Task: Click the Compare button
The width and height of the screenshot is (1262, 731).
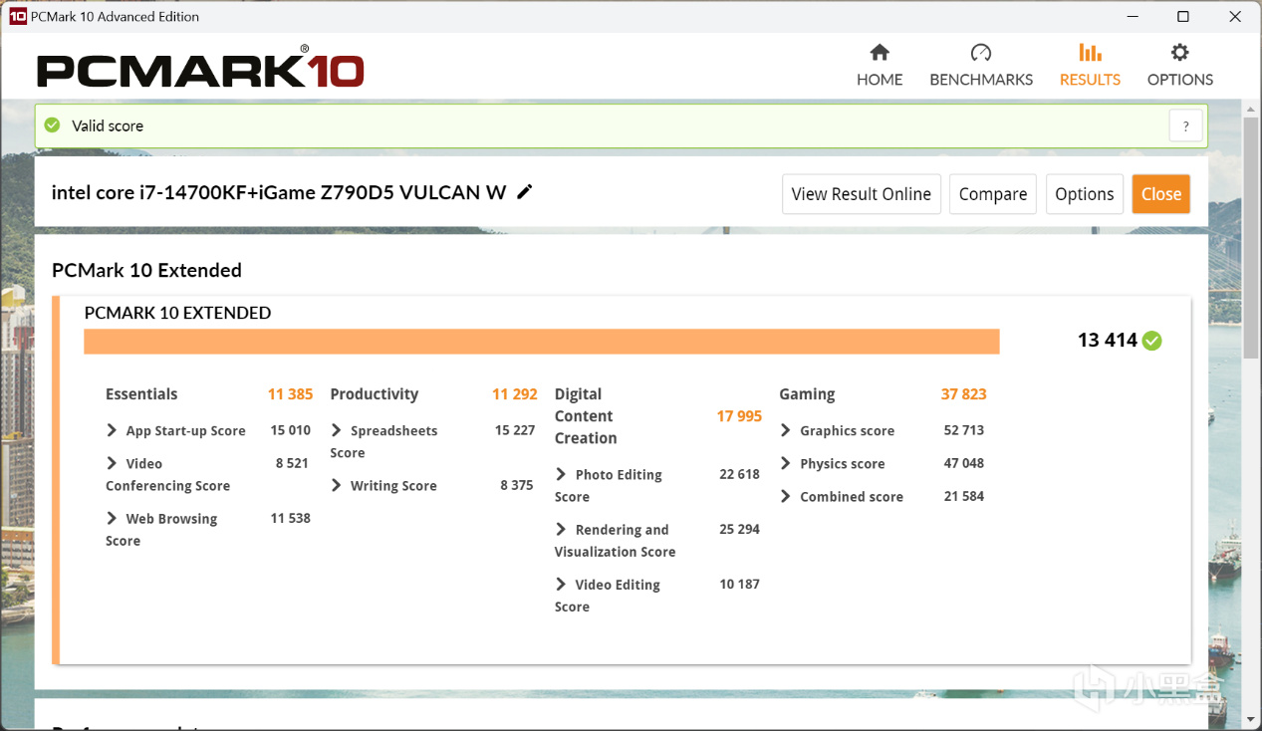Action: 993,194
